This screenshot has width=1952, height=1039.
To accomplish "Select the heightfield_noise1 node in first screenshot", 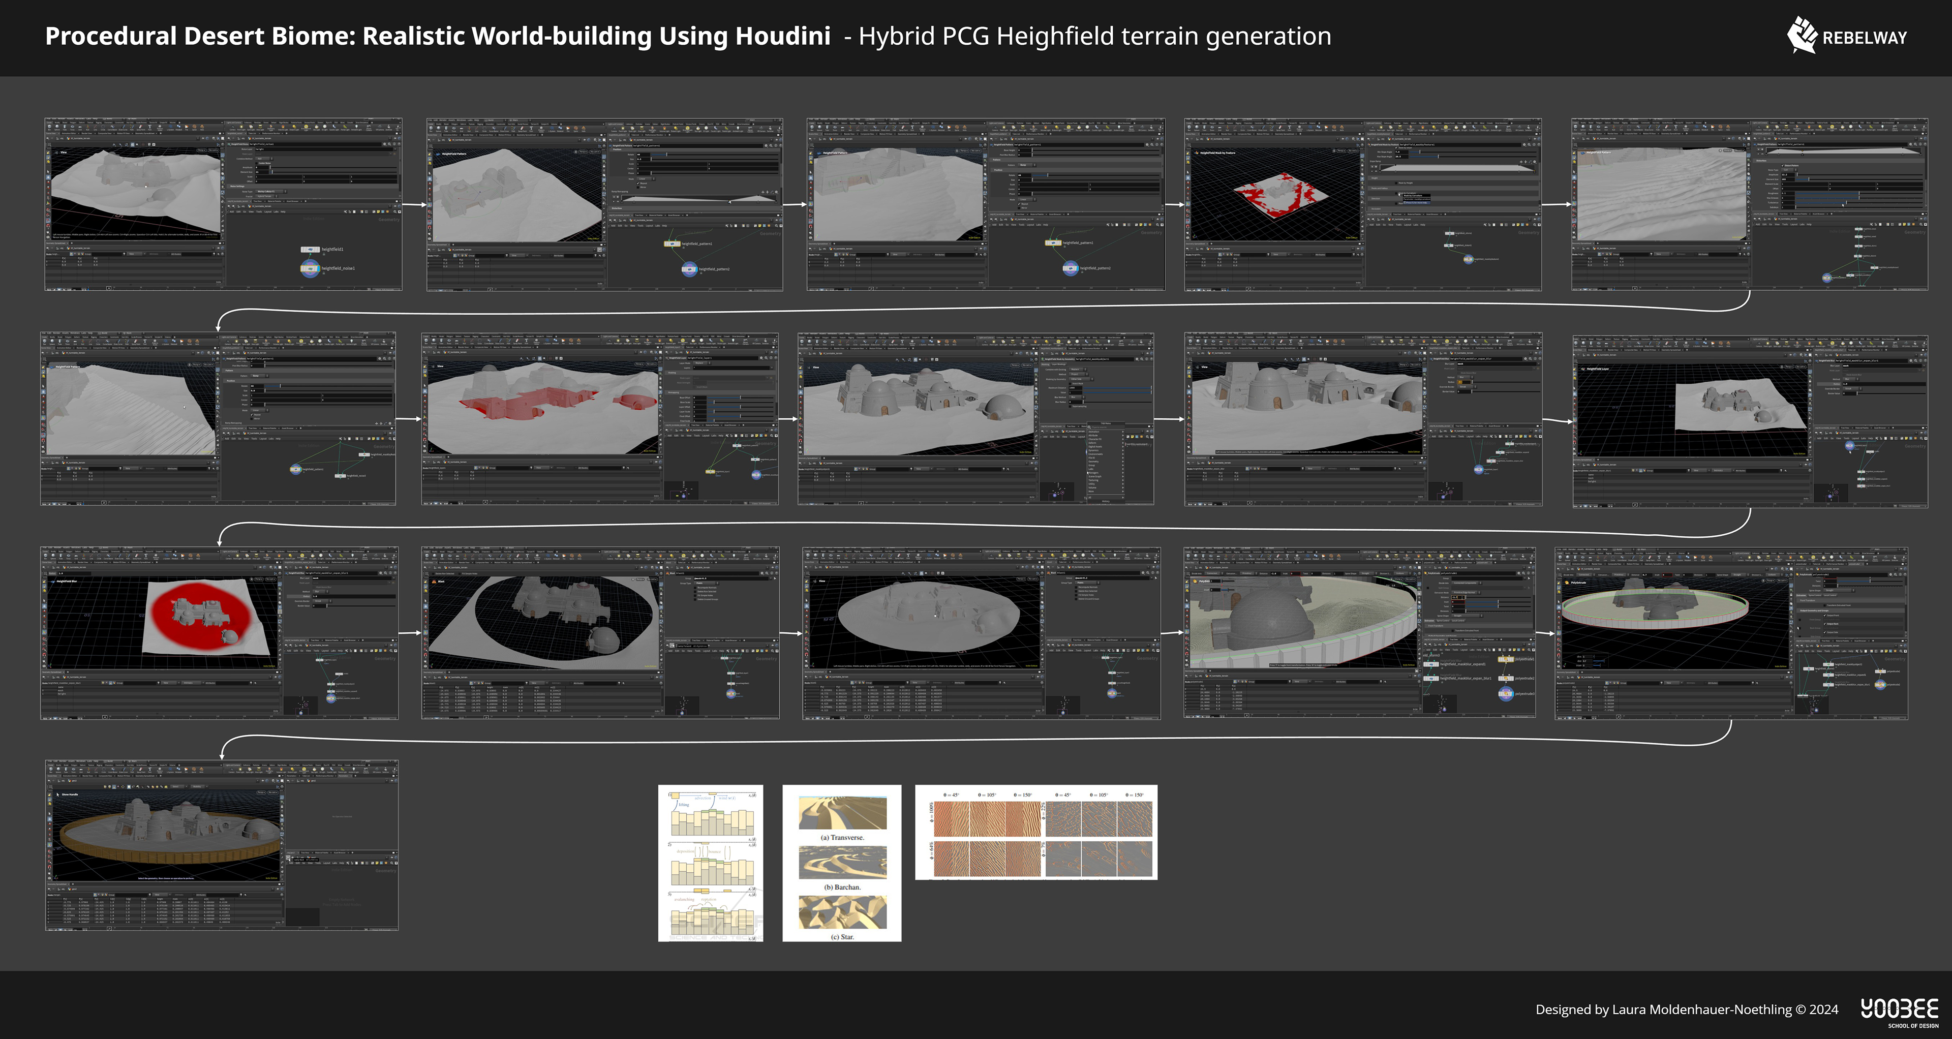I will [310, 268].
